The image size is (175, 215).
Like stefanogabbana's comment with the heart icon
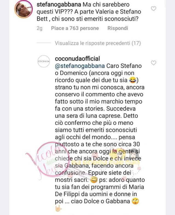153,9
